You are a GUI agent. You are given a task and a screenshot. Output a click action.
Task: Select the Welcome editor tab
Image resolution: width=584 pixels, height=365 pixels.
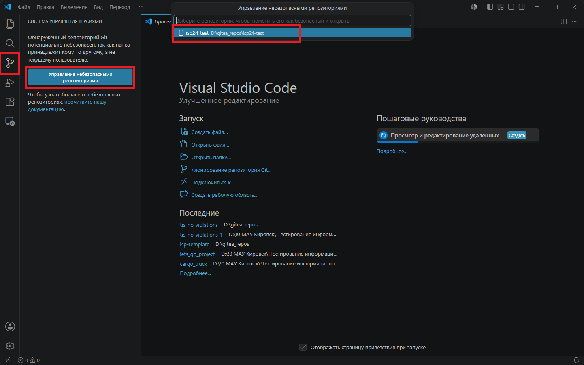(158, 21)
